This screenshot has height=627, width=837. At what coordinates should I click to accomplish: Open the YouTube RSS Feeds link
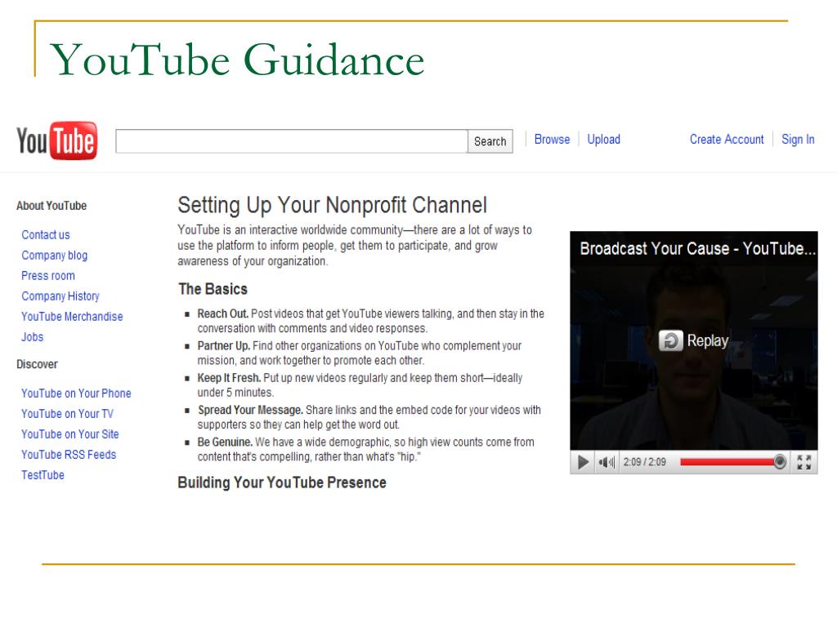coord(69,454)
